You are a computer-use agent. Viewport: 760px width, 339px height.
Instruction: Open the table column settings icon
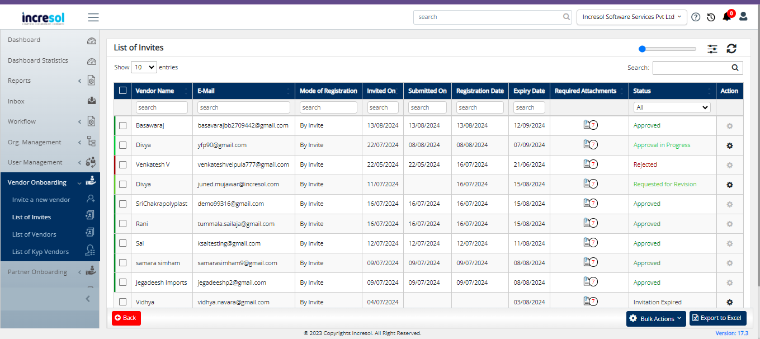[712, 49]
